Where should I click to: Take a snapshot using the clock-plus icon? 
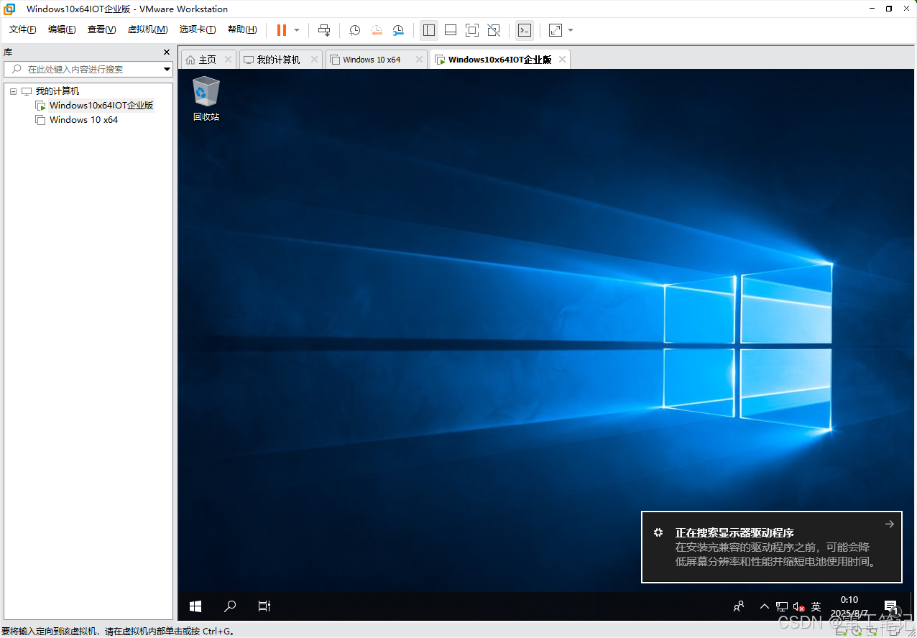click(354, 30)
